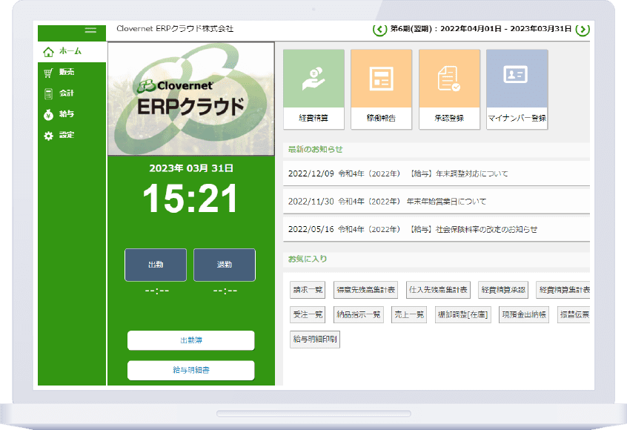Open the 承認登録 approval registration tile
The height and width of the screenshot is (430, 627).
pyautogui.click(x=449, y=90)
